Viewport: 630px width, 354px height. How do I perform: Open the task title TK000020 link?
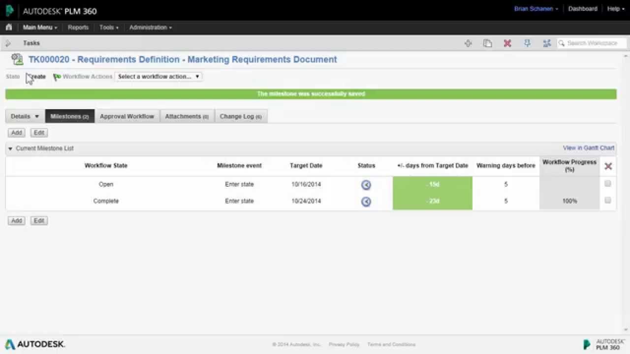tap(183, 59)
